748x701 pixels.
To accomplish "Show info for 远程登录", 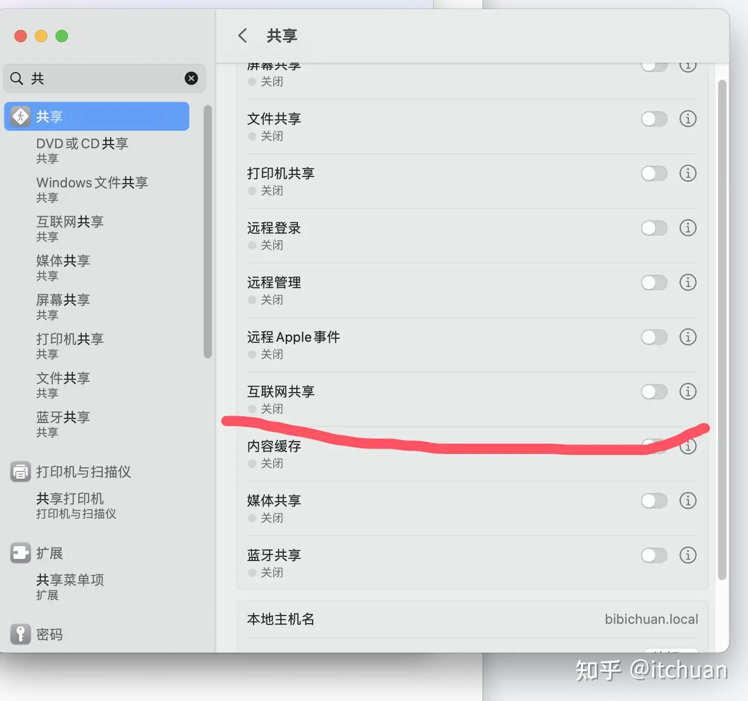I will tap(688, 228).
